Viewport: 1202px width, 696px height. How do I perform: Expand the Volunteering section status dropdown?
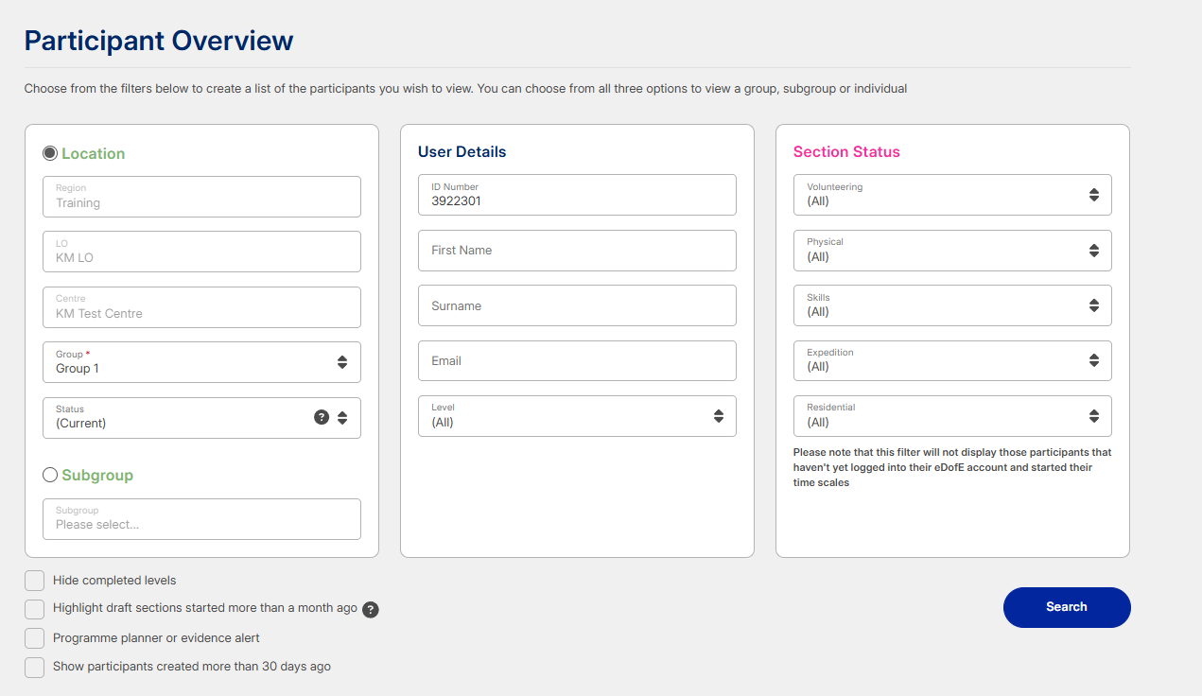[x=951, y=195]
